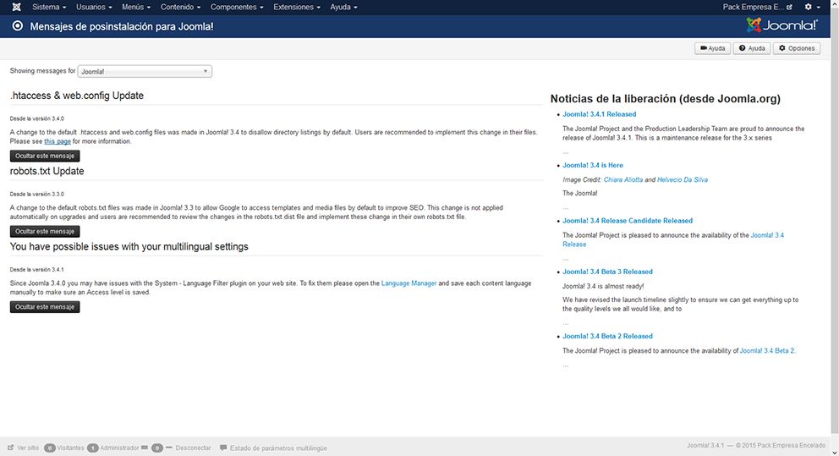Hide the multilingual settings issues message
This screenshot has height=456, width=839.
point(45,306)
